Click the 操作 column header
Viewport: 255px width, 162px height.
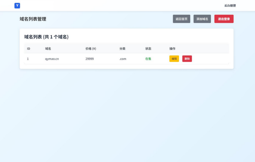[172, 49]
